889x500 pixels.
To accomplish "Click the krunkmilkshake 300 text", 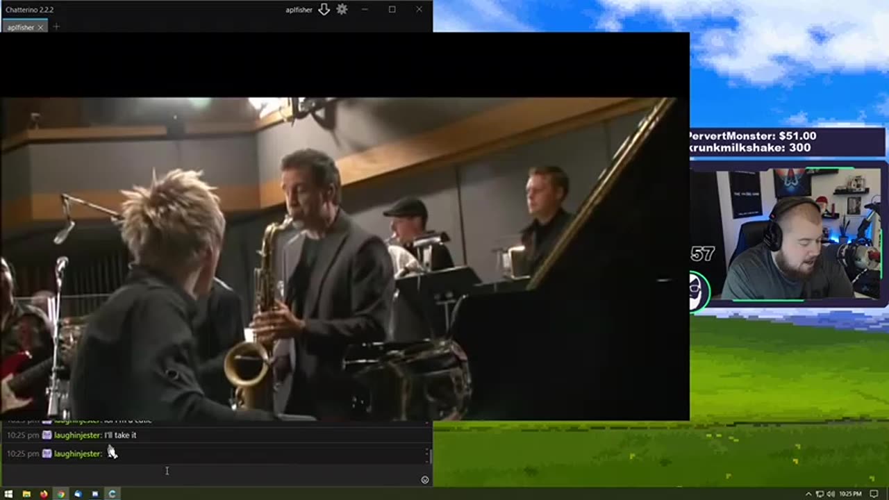I will click(x=749, y=147).
